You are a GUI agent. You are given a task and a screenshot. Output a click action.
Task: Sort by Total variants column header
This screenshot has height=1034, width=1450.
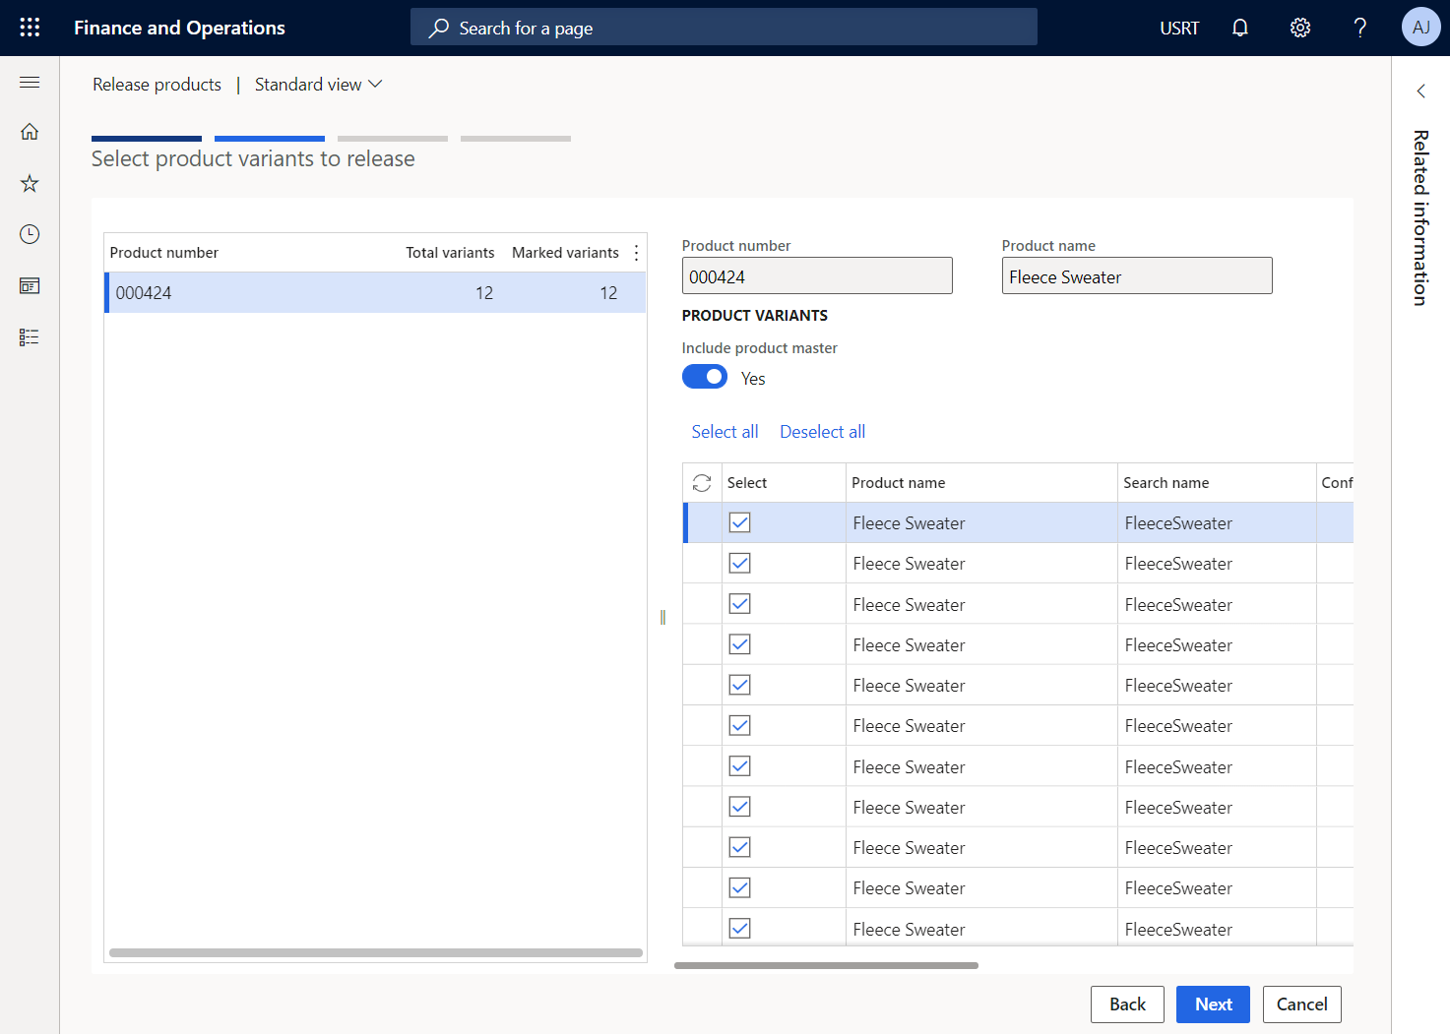click(450, 253)
